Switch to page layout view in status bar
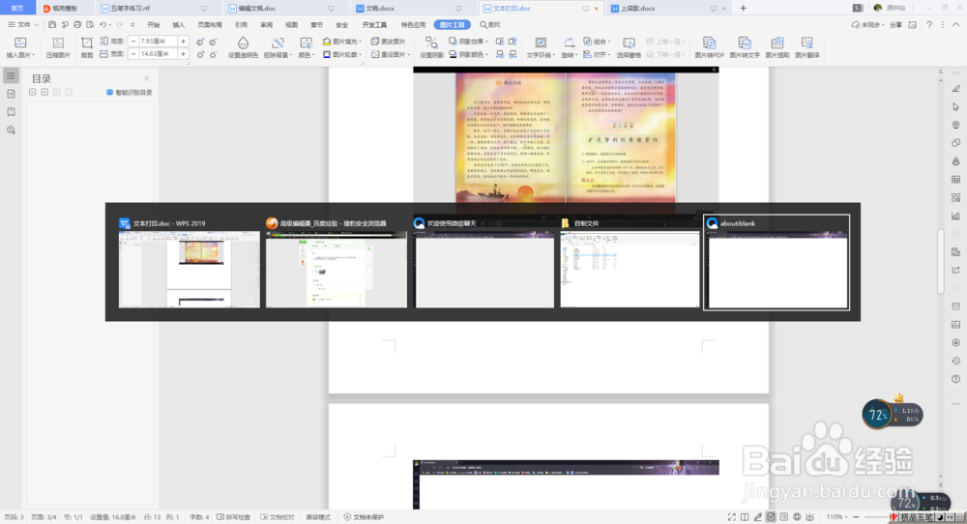This screenshot has width=967, height=524. point(771,516)
